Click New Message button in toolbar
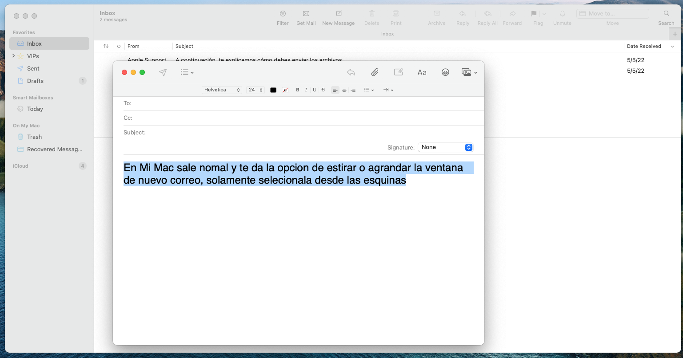 tap(339, 14)
